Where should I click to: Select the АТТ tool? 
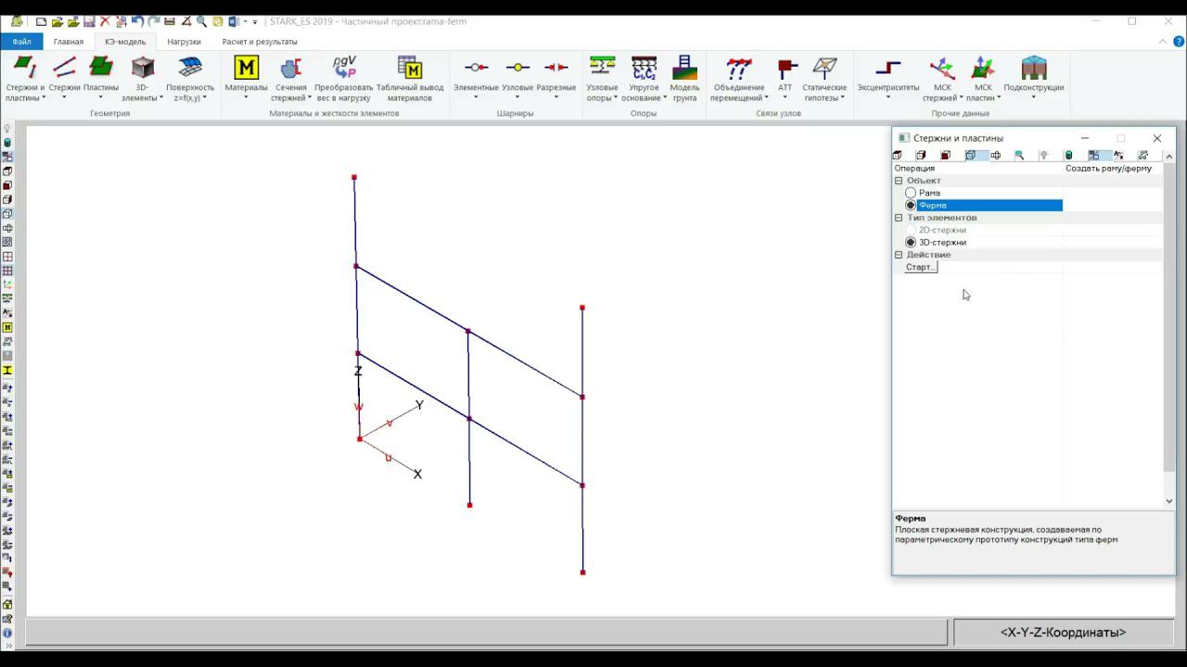(785, 79)
